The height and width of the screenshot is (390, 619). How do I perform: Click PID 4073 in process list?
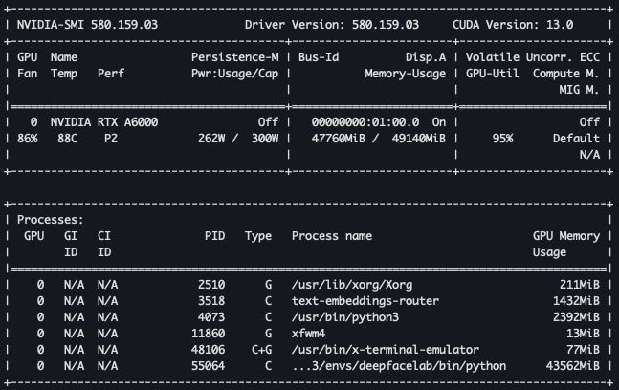(x=211, y=317)
